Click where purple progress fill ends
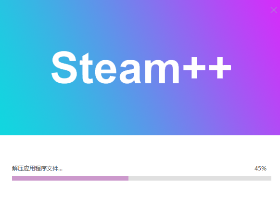The height and width of the screenshot is (209, 280). click(x=128, y=178)
